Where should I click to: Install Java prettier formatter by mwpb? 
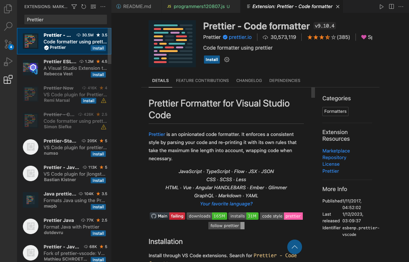98,207
